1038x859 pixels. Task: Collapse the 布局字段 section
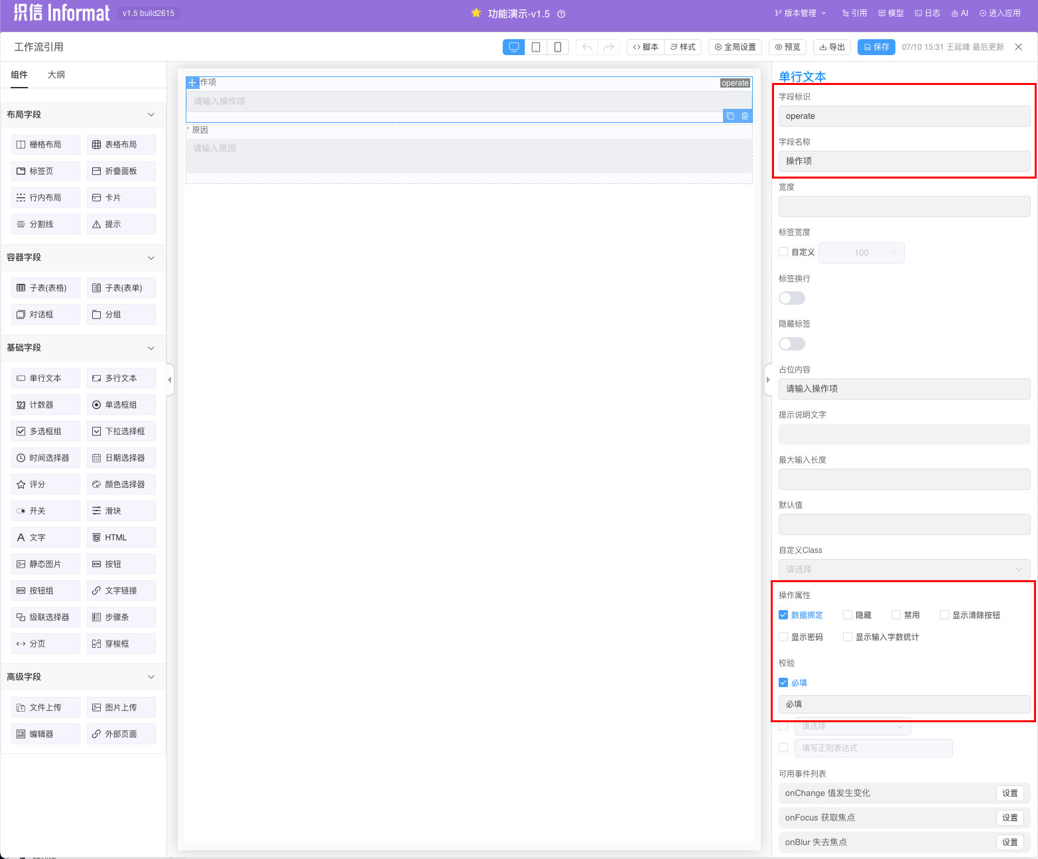pos(151,115)
